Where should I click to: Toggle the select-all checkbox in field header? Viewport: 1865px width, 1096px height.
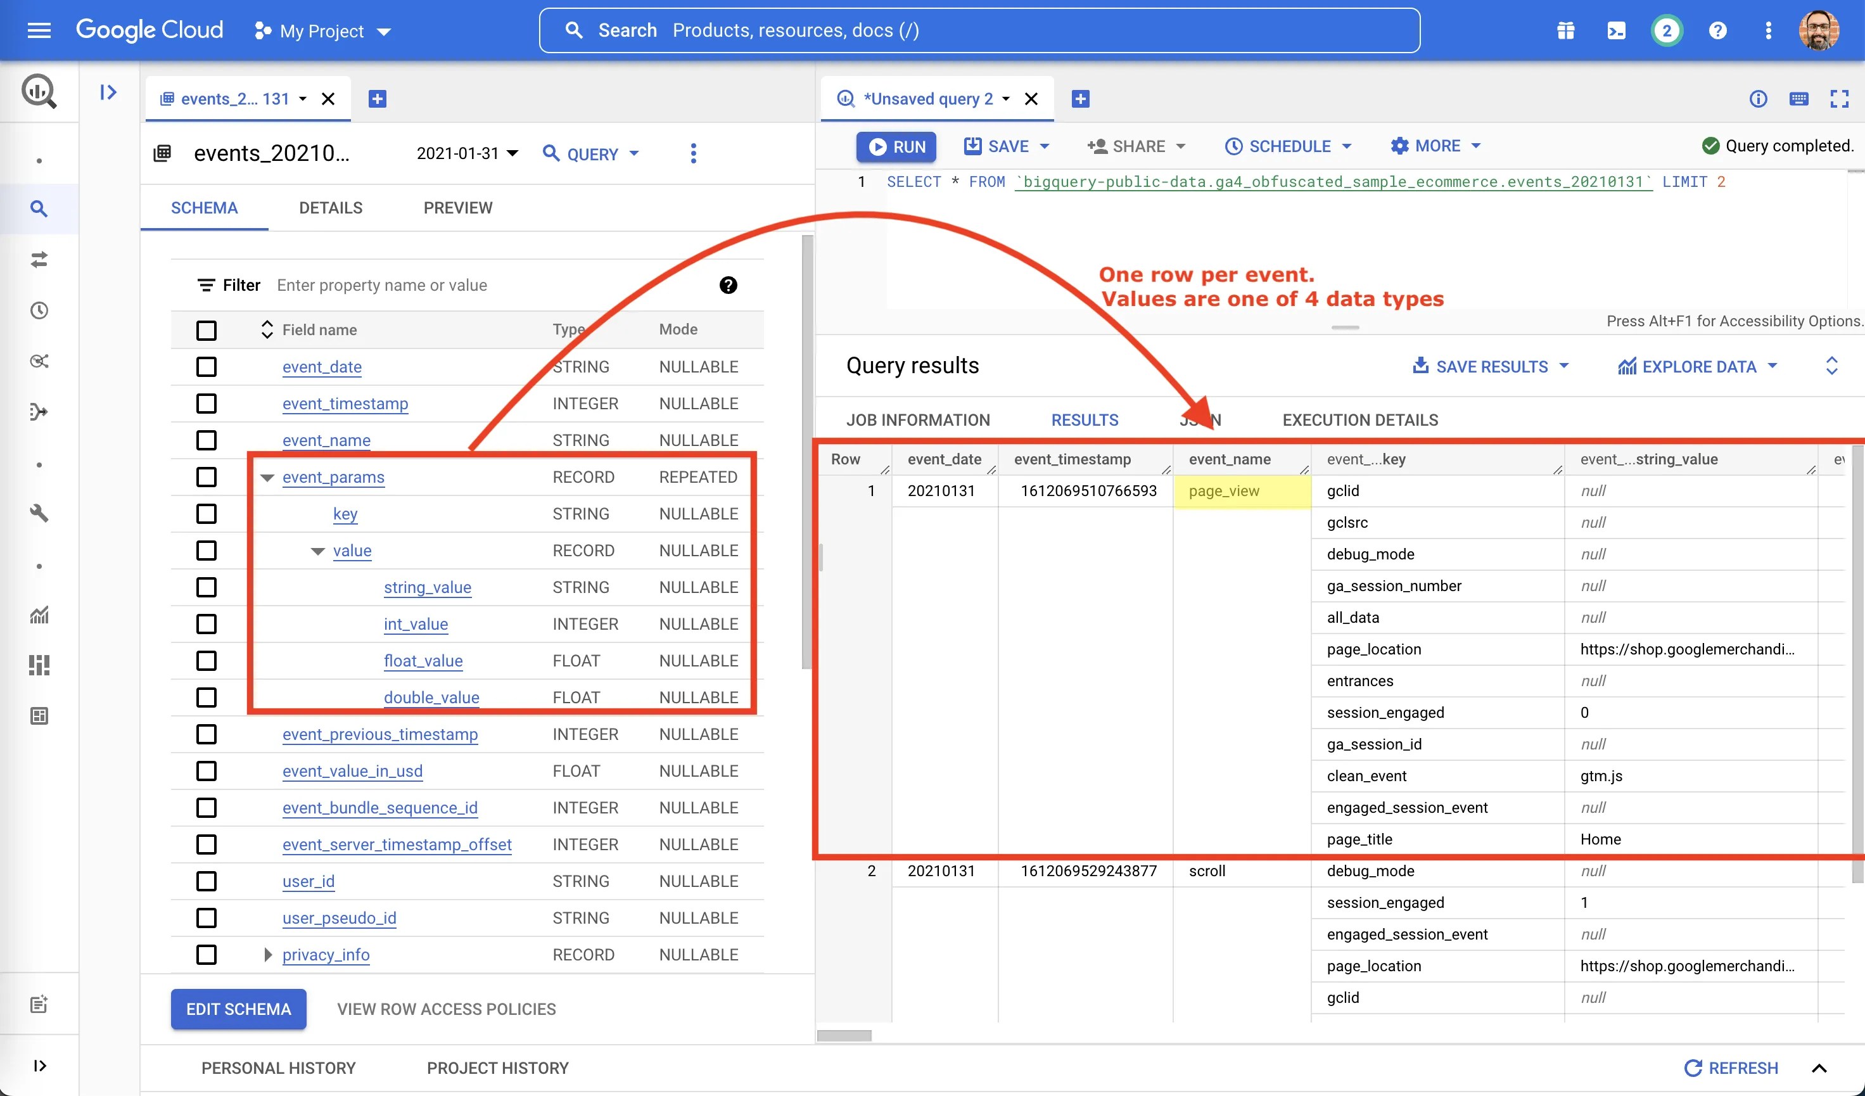[x=206, y=331]
